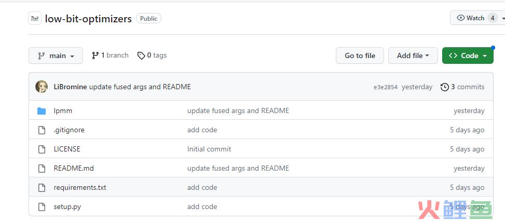The image size is (505, 222).
Task: Click the requirements.txt file icon
Action: (x=42, y=188)
